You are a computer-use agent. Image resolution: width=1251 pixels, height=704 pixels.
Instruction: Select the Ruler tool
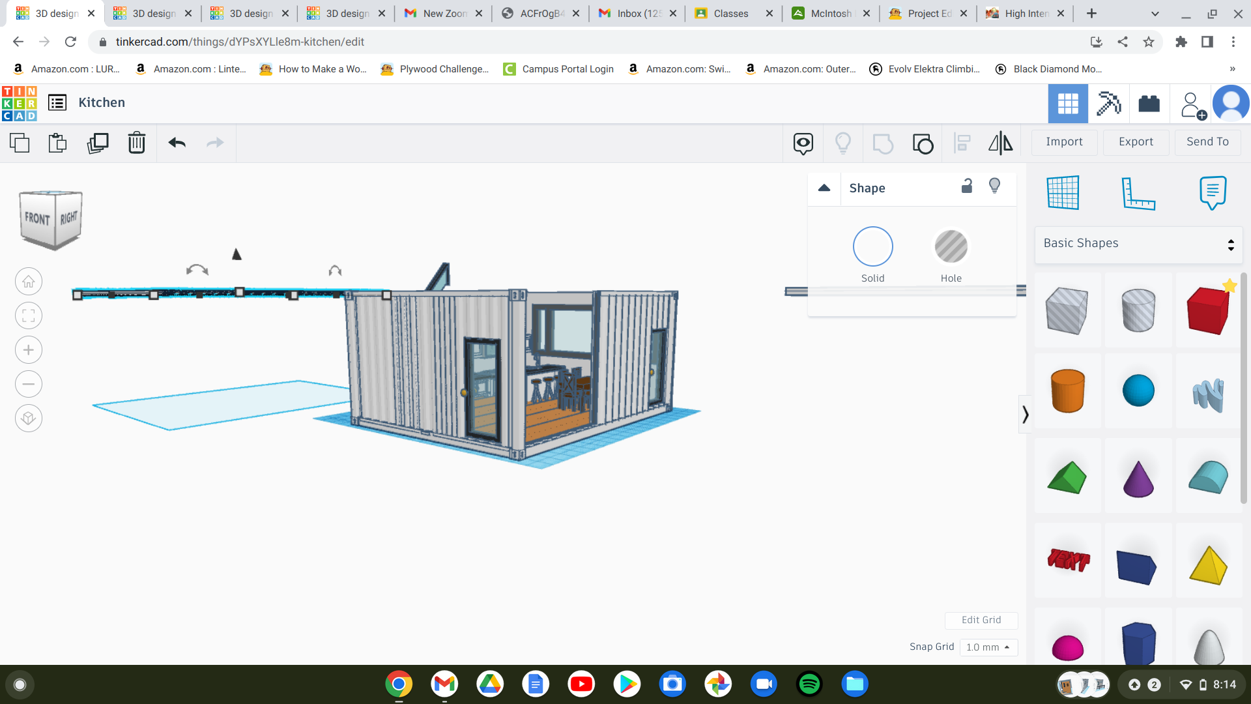(1138, 193)
